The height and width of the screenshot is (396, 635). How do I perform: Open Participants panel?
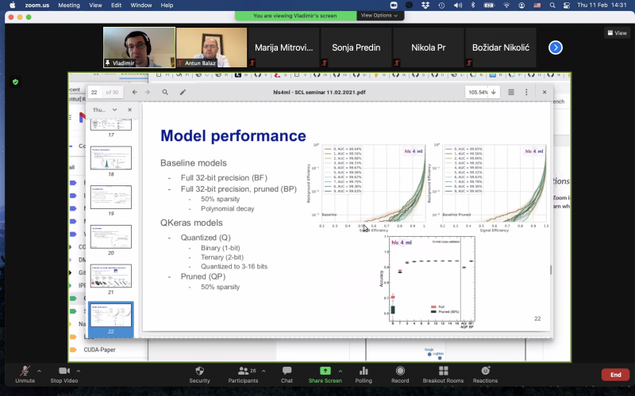pos(243,374)
